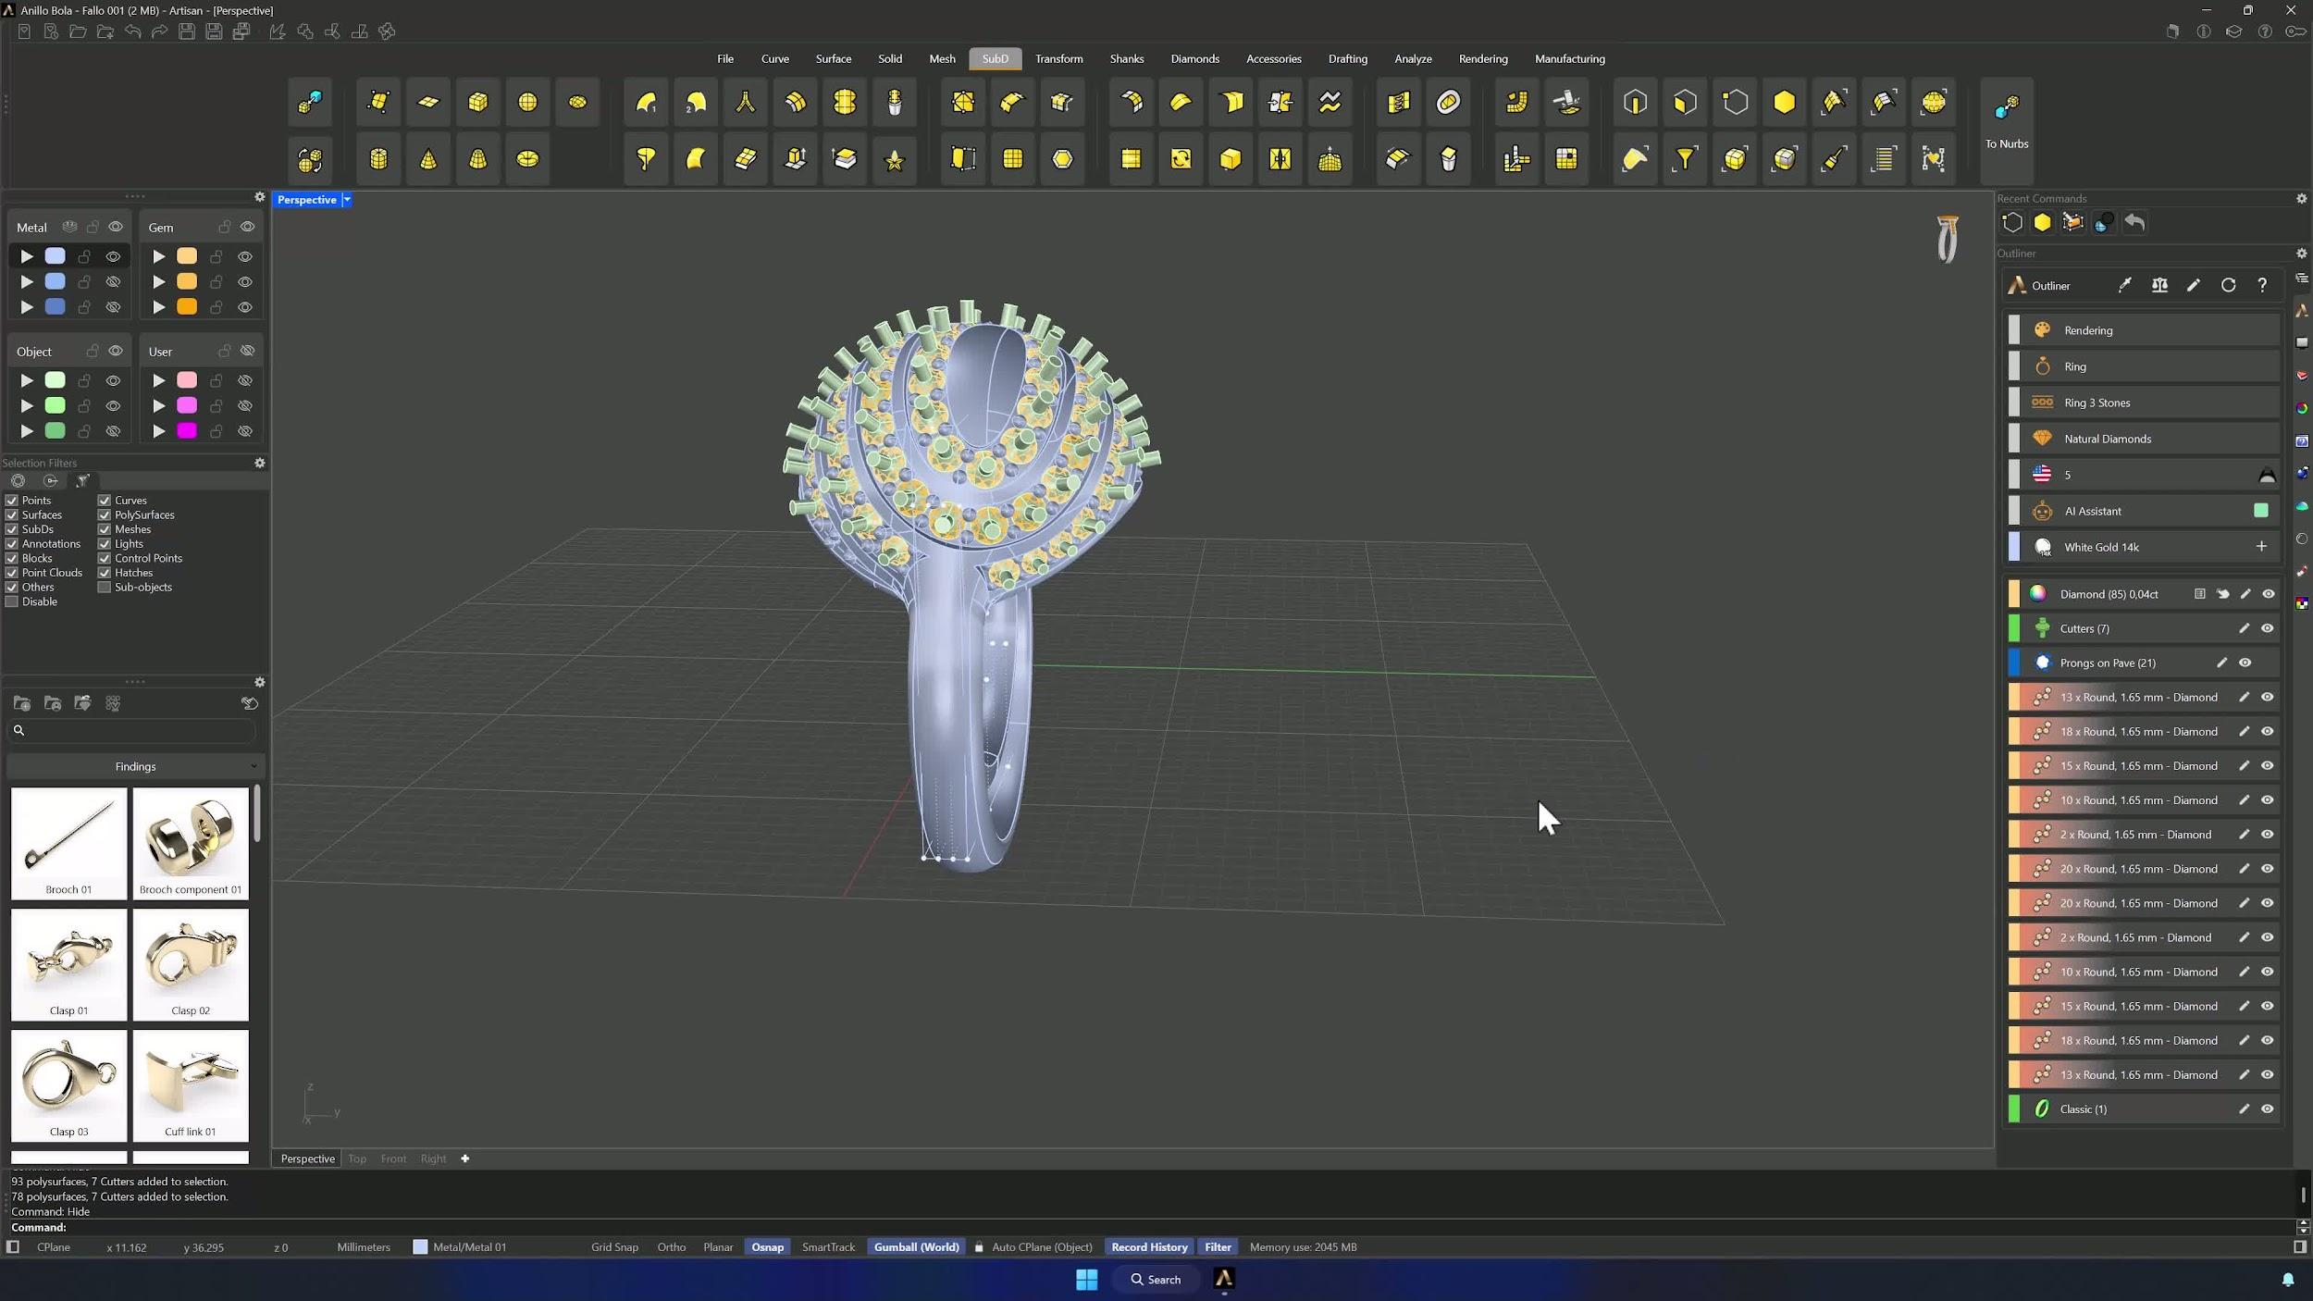This screenshot has height=1301, width=2313.
Task: Check the Disable selection filter checkbox
Action: point(12,602)
